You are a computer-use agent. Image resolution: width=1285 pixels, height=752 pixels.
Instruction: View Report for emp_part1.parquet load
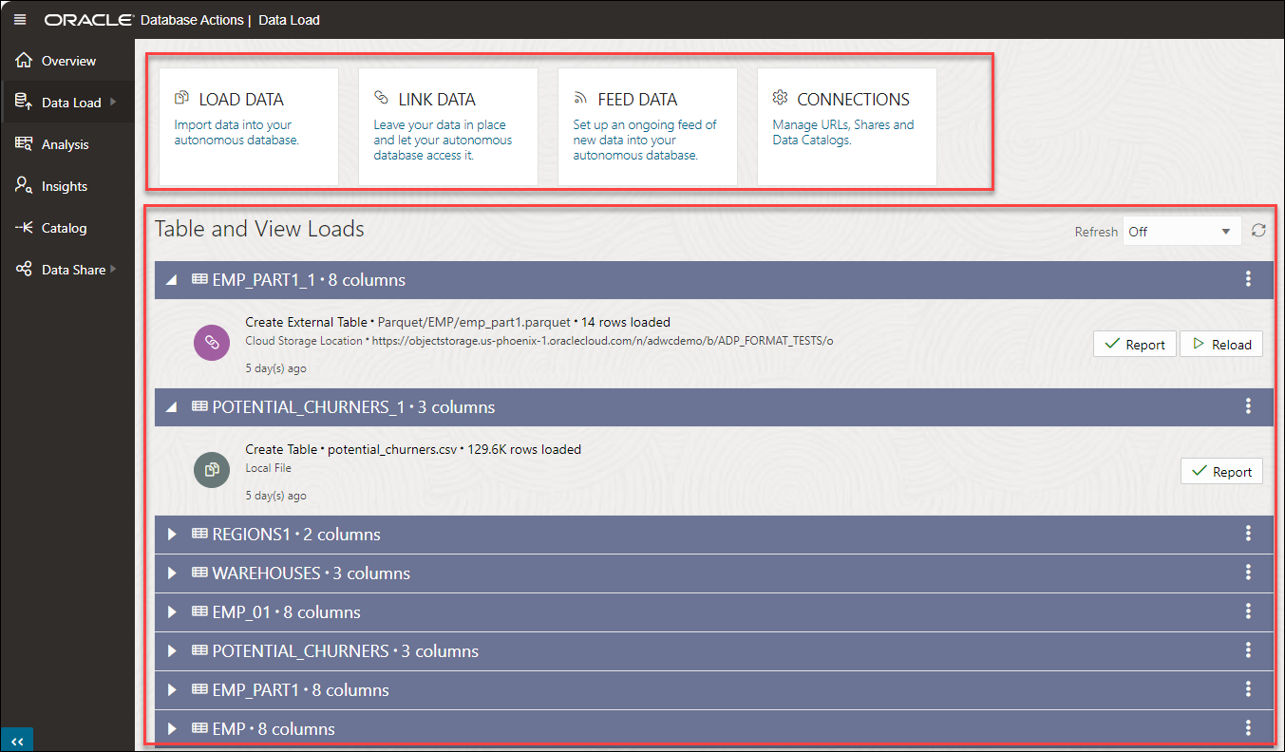[1135, 345]
